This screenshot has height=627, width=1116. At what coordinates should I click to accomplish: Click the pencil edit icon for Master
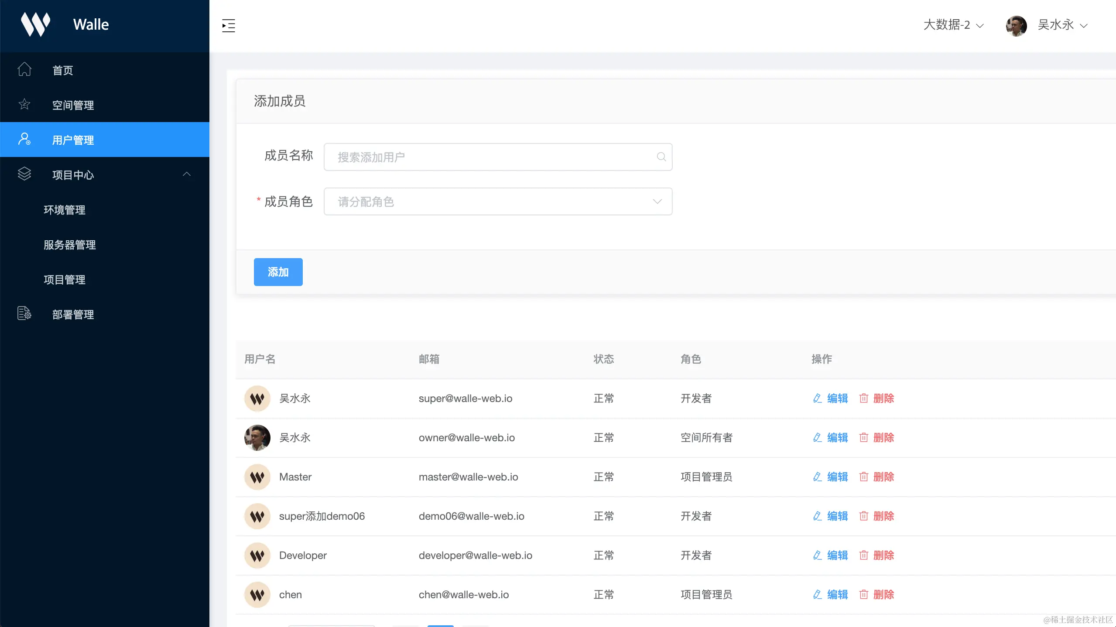point(817,477)
